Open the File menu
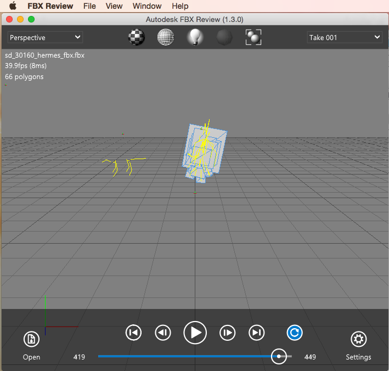This screenshot has height=371, width=389. [x=89, y=6]
